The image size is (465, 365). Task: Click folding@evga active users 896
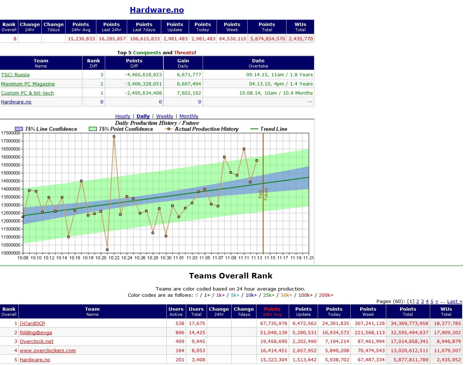(180, 332)
